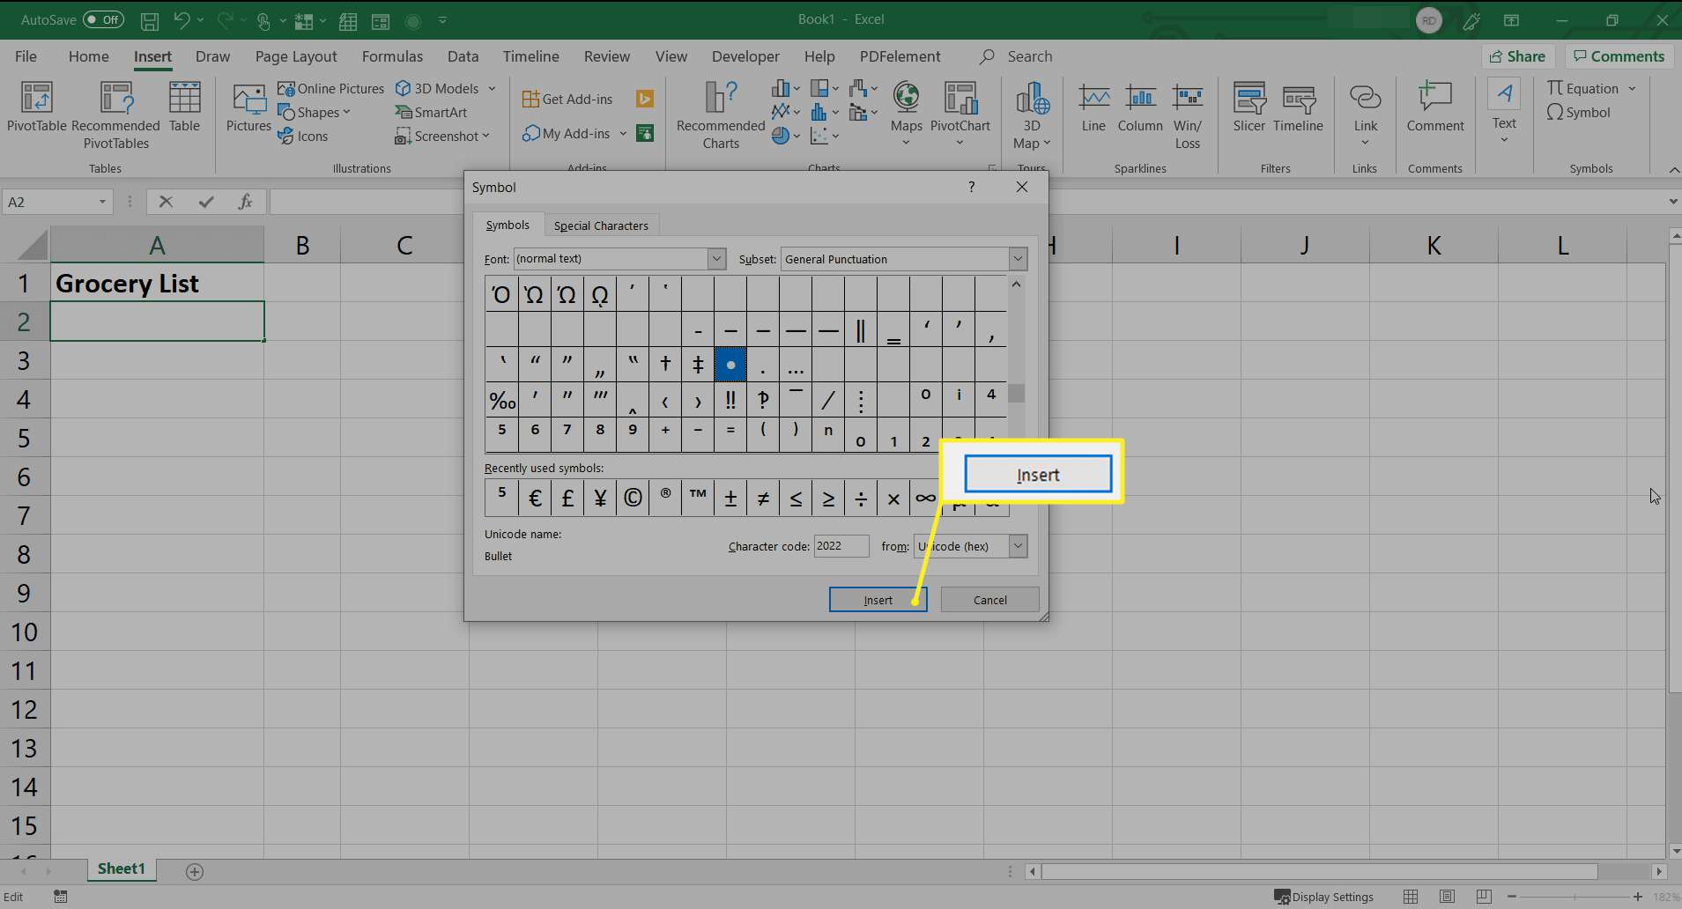1682x909 pixels.
Task: Click the Character code field
Action: pyautogui.click(x=841, y=546)
